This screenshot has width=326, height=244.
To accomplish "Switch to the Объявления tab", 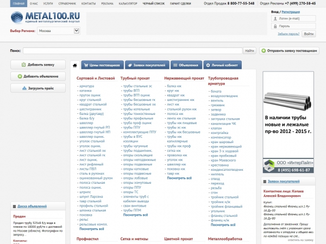I will pyautogui.click(x=186, y=65).
